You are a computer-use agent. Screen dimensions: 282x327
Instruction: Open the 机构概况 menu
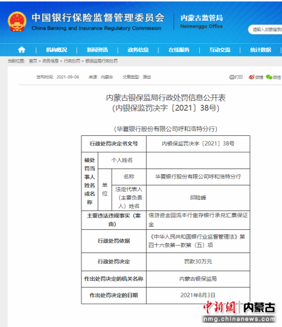click(56, 49)
